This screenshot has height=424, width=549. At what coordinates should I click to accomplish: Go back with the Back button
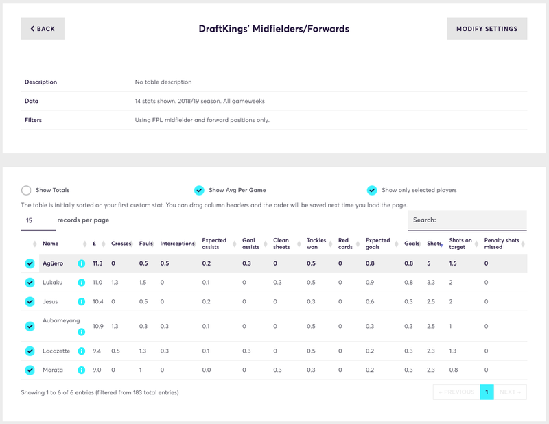point(43,29)
